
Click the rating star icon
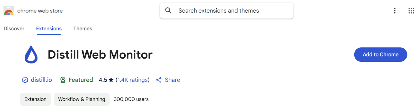pos(111,80)
